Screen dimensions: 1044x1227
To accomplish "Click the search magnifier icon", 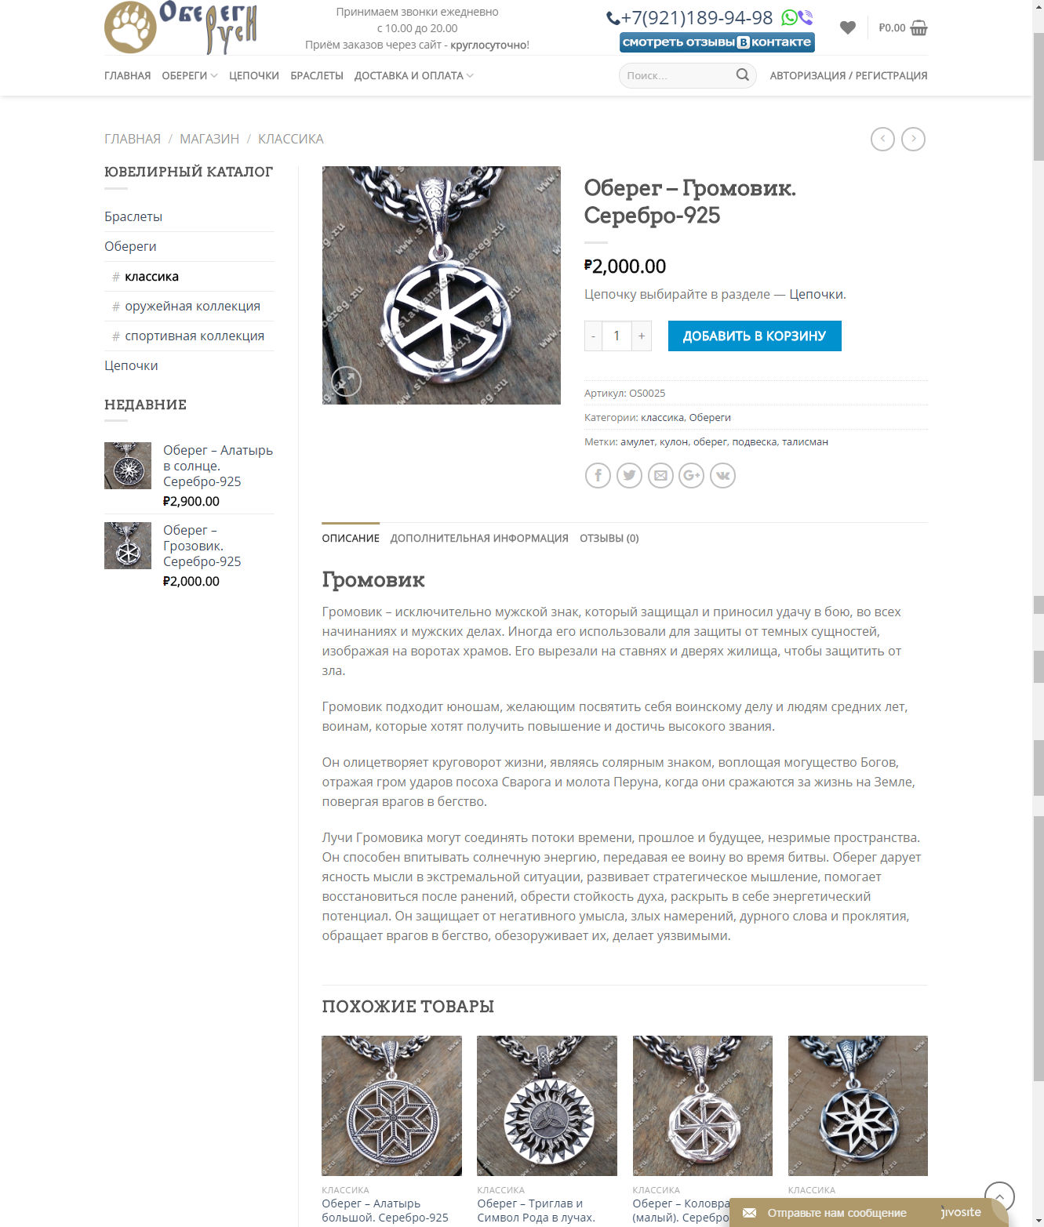I will pyautogui.click(x=742, y=75).
